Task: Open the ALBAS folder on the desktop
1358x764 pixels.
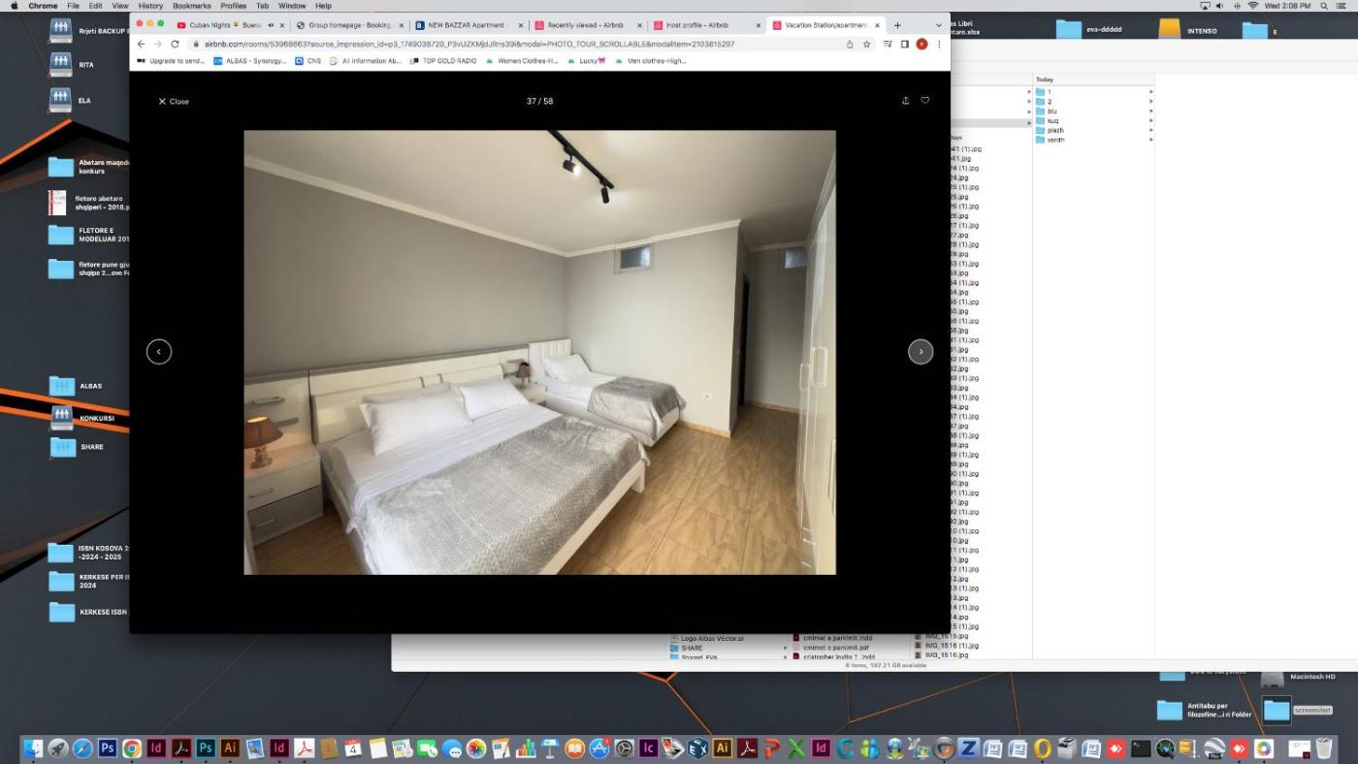Action: [x=62, y=386]
